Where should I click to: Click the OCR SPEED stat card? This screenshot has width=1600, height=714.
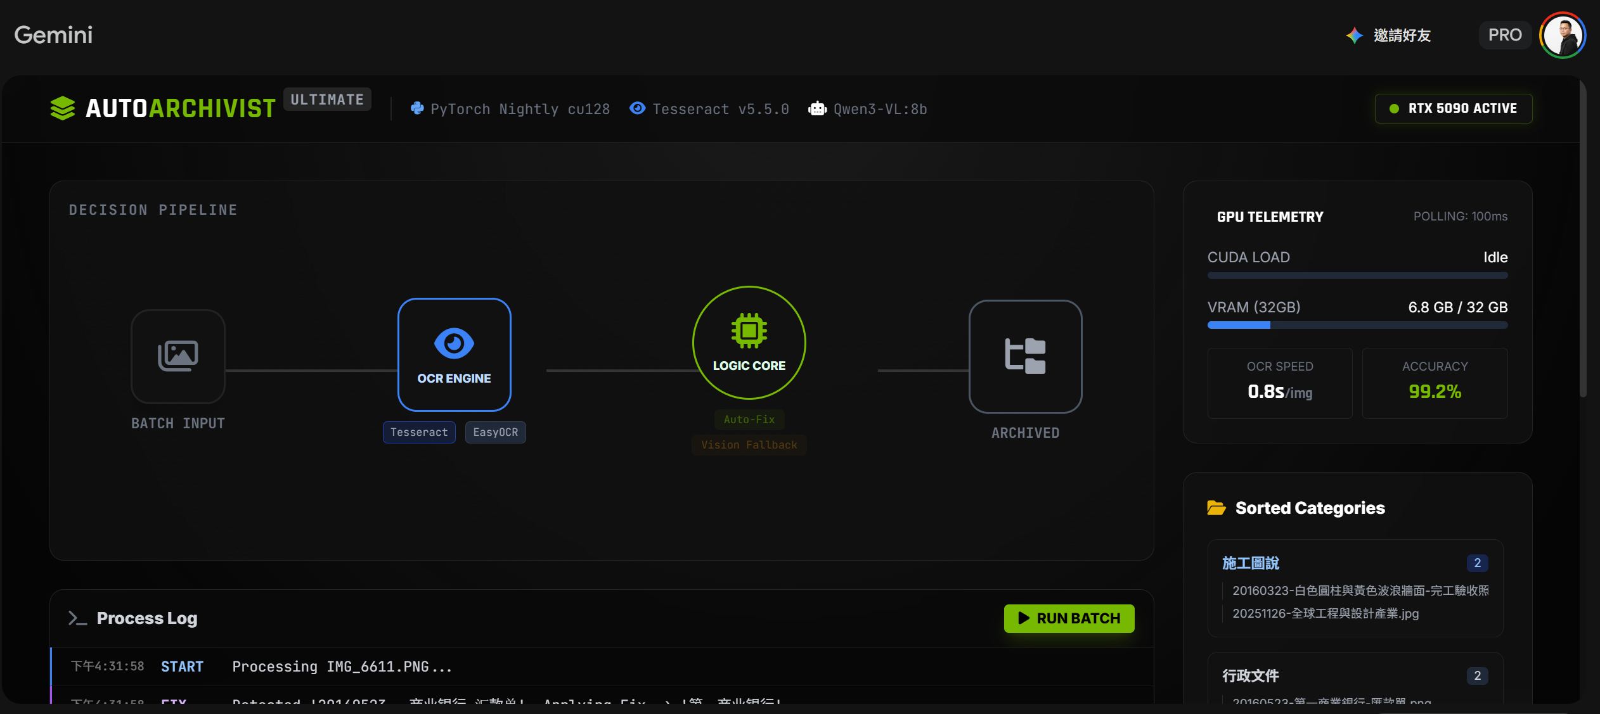click(x=1280, y=383)
